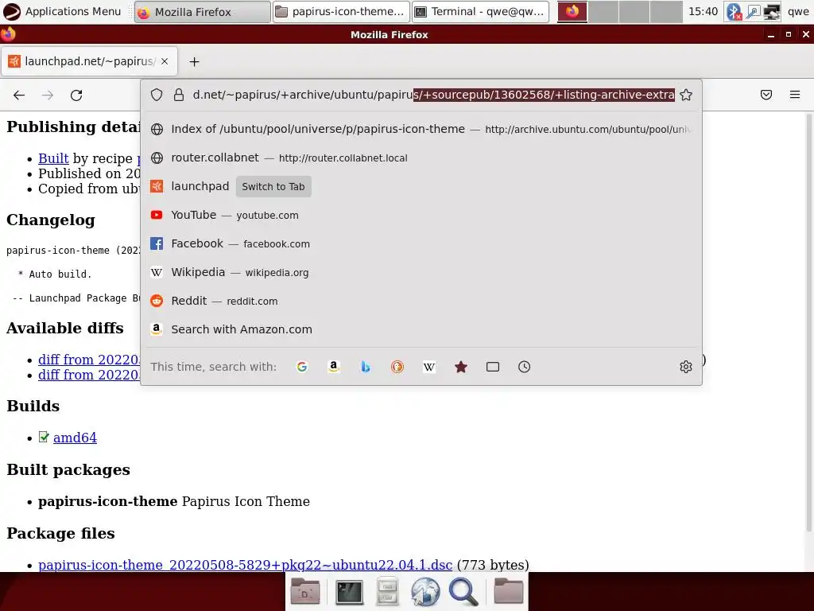Open search settings gear icon
Viewport: 814px width, 611px height.
[686, 367]
